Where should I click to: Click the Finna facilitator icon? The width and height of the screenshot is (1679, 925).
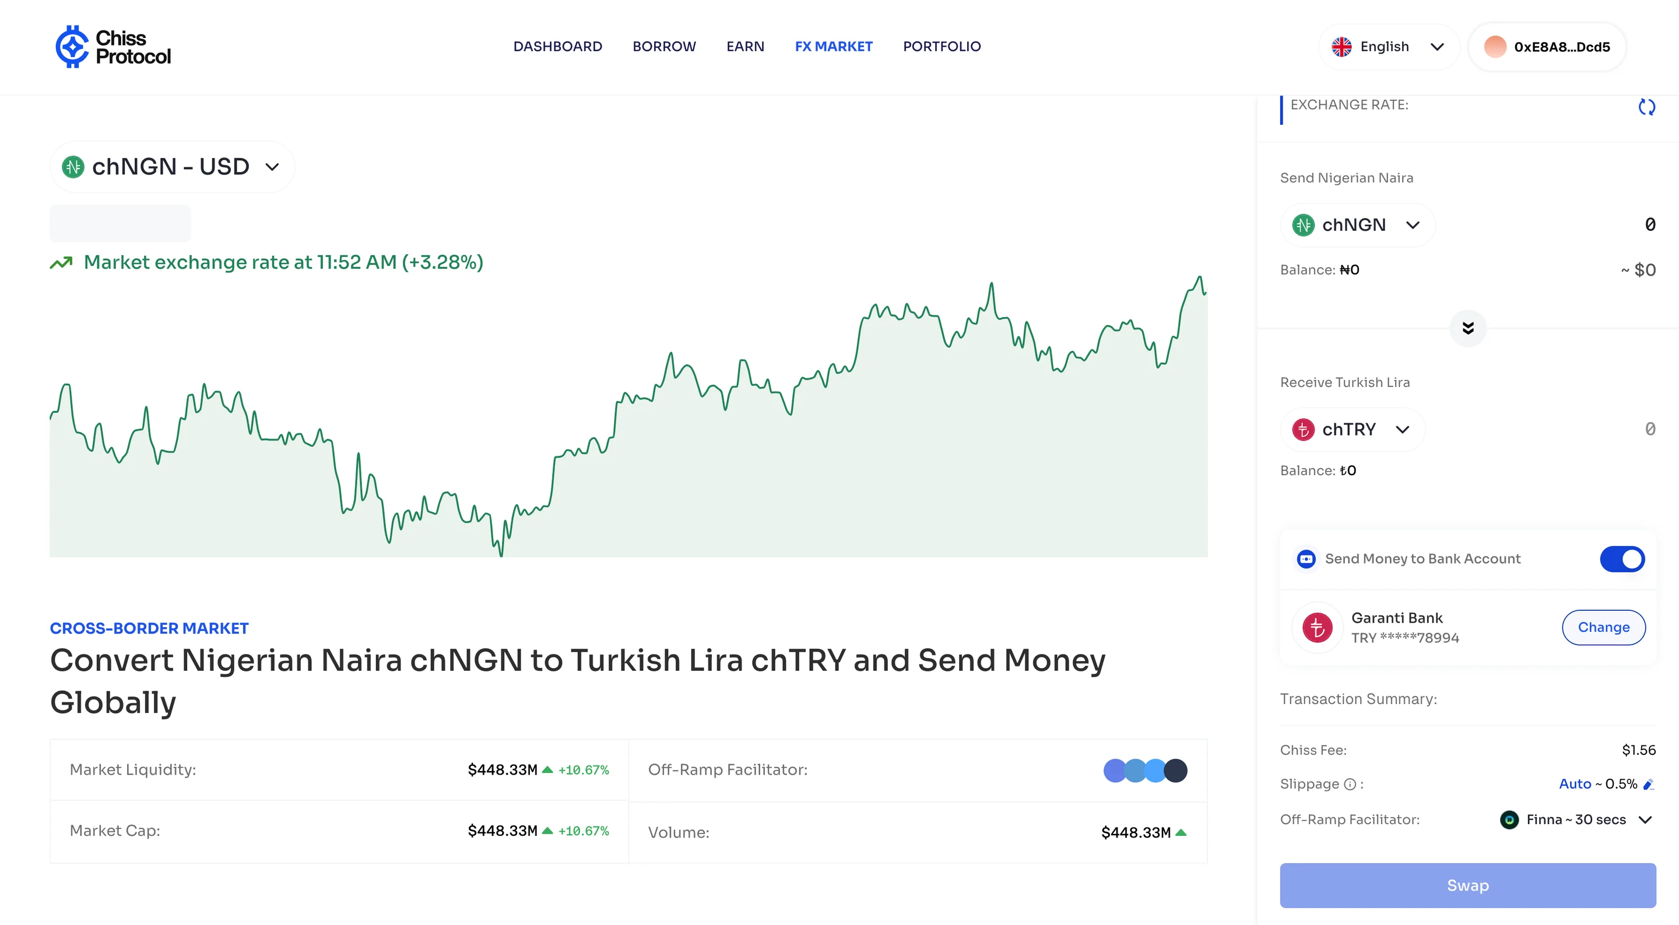(x=1510, y=820)
